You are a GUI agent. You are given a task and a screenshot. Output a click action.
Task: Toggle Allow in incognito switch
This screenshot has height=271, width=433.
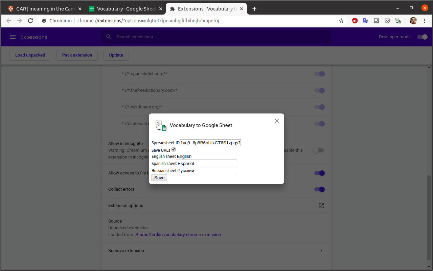(318, 150)
